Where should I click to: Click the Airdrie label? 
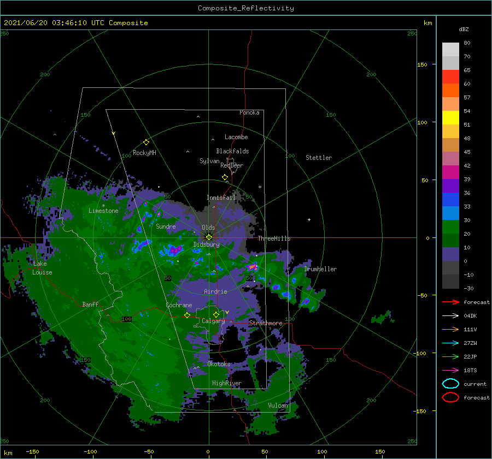(215, 291)
